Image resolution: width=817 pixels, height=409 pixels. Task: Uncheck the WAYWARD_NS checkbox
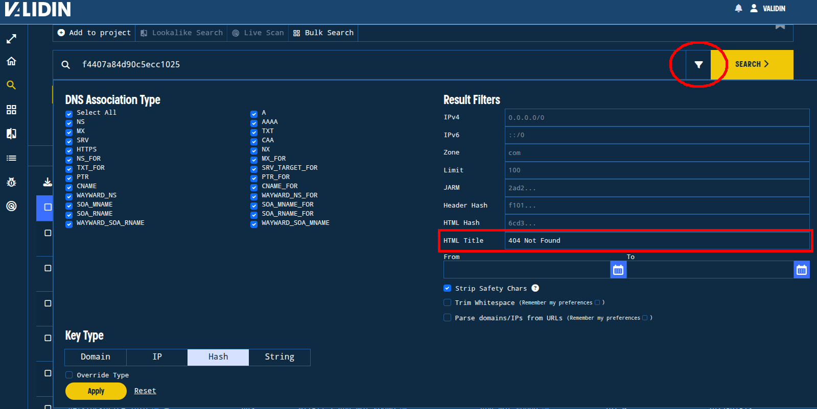tap(69, 196)
